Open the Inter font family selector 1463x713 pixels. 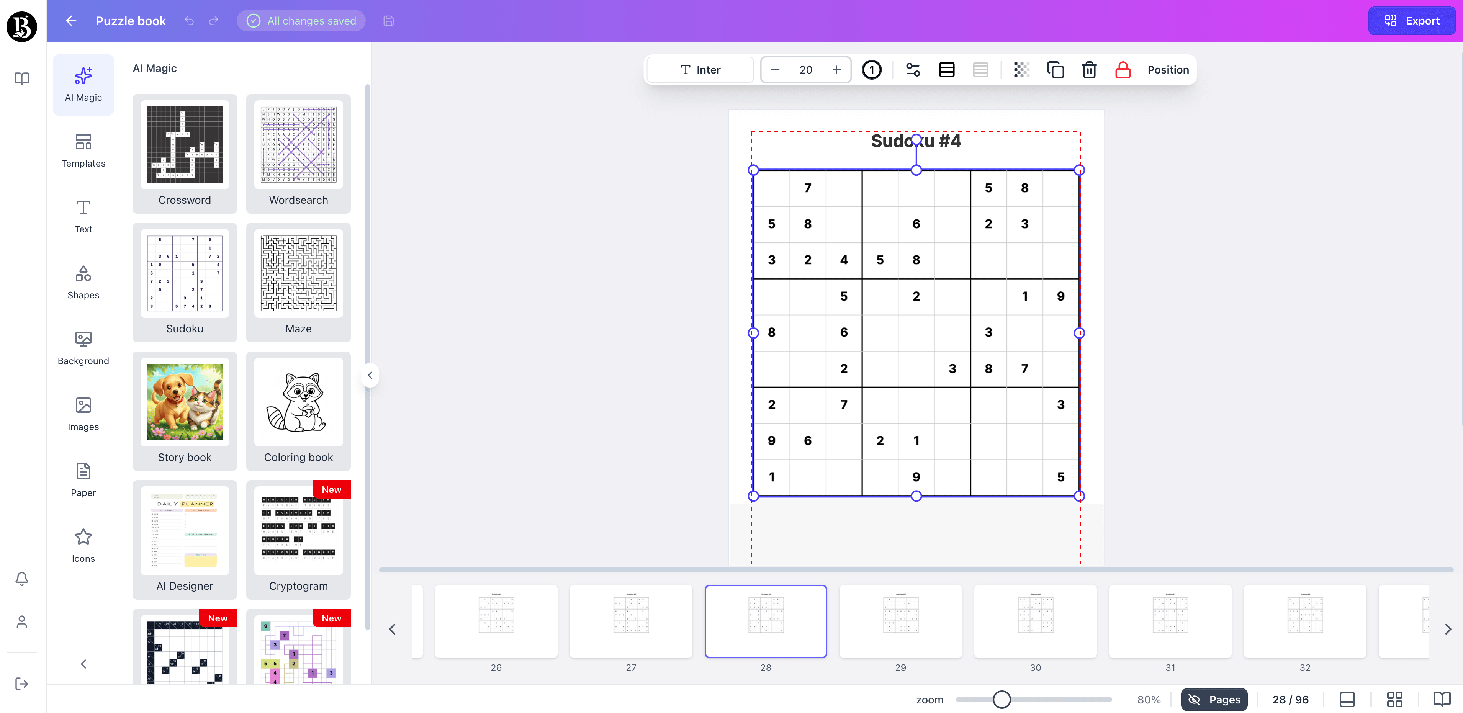[x=700, y=69]
